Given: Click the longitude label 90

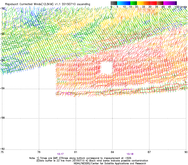Looking at the screenshot, I should (x=186, y=152).
